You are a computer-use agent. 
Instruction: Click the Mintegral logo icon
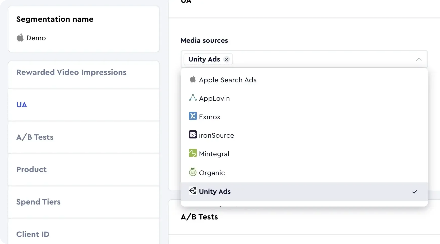coord(193,153)
